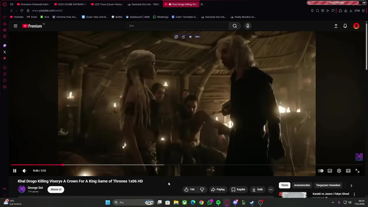The width and height of the screenshot is (368, 207).
Task: Click the skip-next icon above video
Action: 190,37
